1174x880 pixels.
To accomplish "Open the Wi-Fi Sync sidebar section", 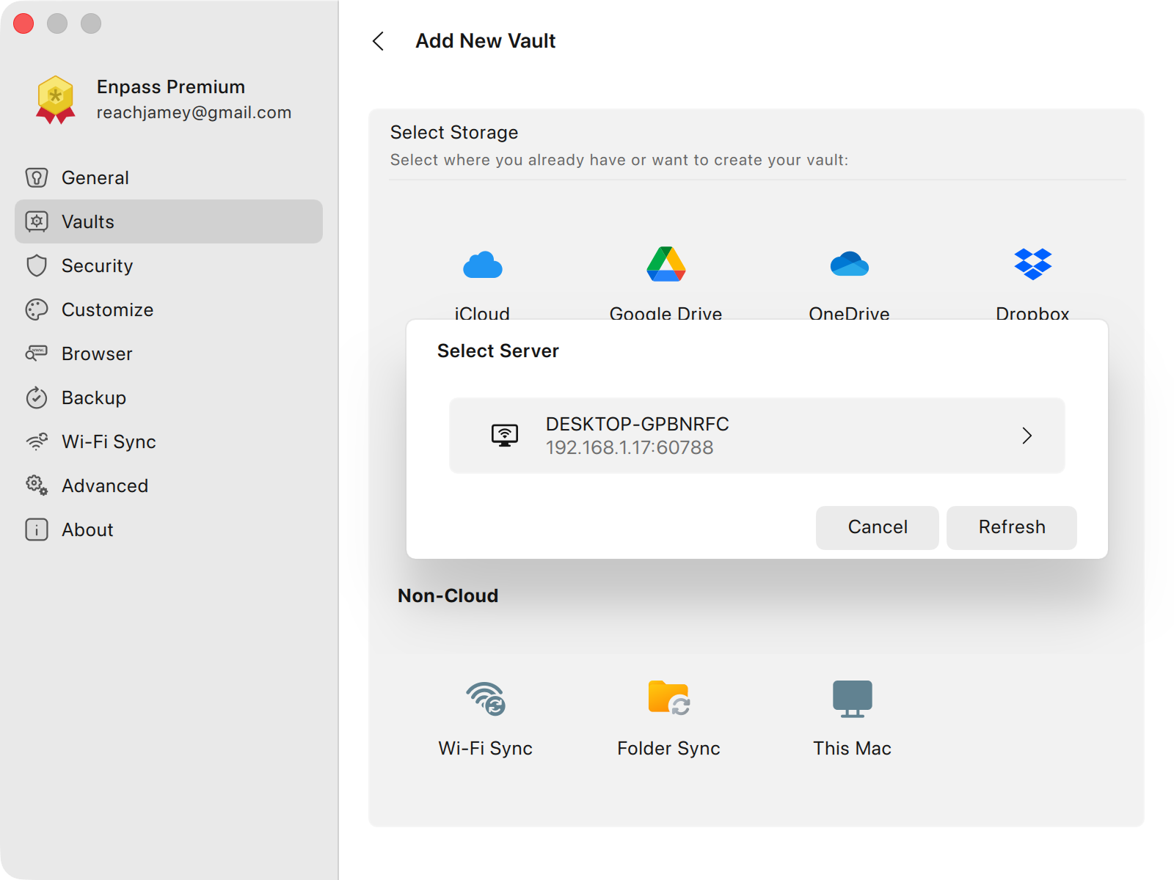I will pos(169,441).
